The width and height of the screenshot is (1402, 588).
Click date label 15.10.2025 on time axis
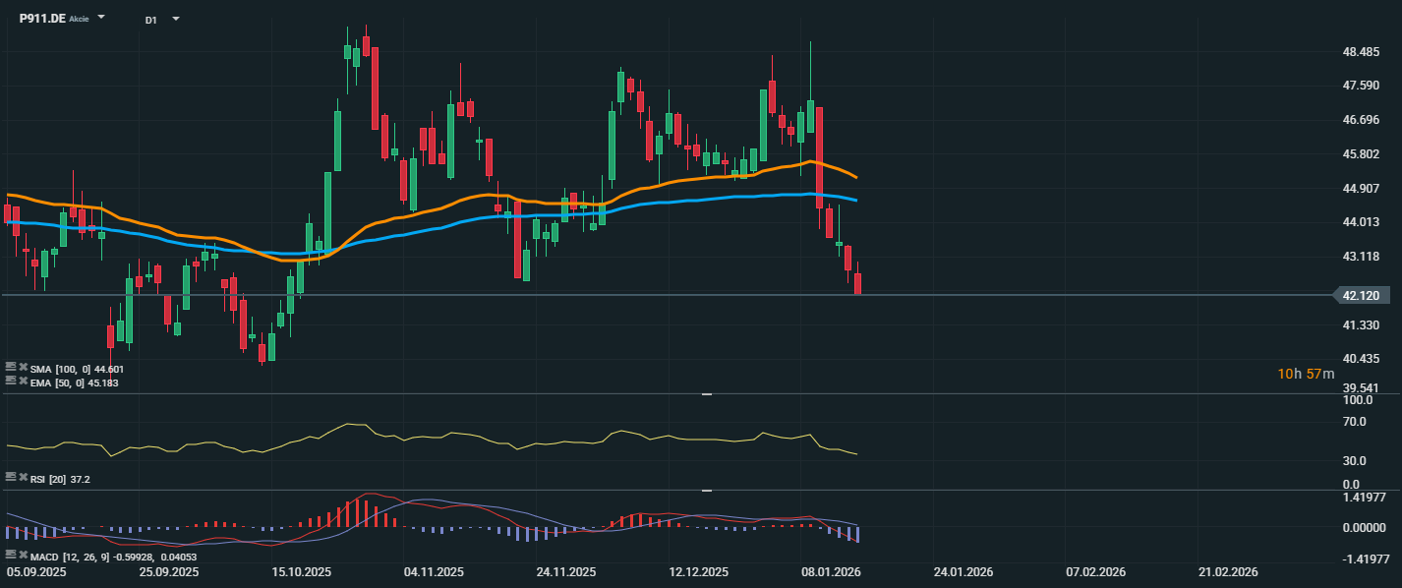click(x=302, y=571)
